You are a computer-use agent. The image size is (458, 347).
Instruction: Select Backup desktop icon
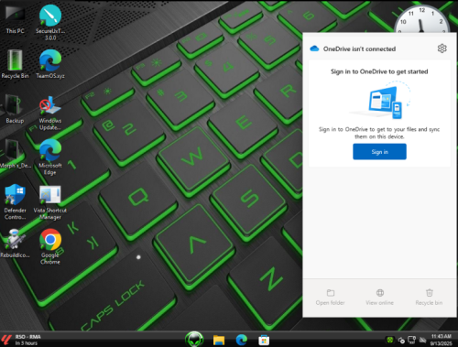(15, 109)
